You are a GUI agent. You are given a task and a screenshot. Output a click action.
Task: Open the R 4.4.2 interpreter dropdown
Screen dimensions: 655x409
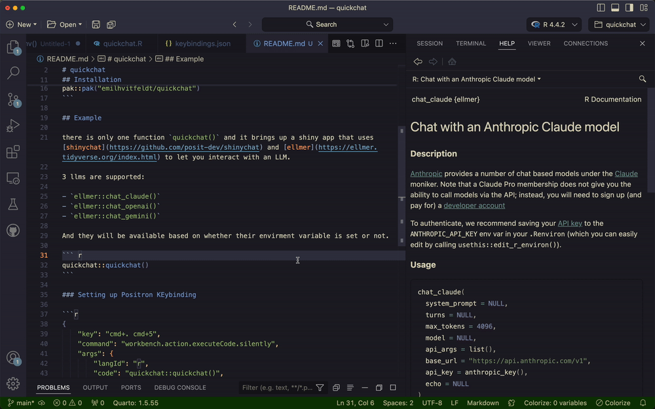554,25
